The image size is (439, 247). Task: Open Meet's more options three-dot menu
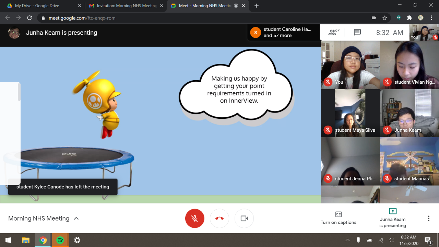pos(428,219)
